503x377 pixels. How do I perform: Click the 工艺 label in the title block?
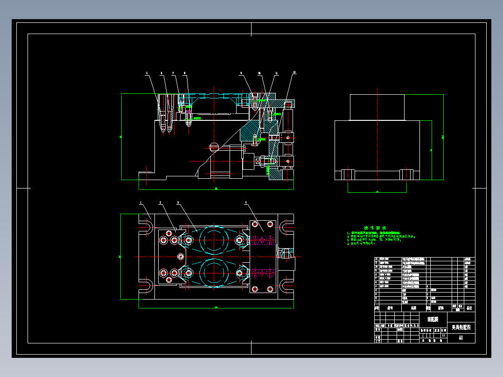(378, 341)
